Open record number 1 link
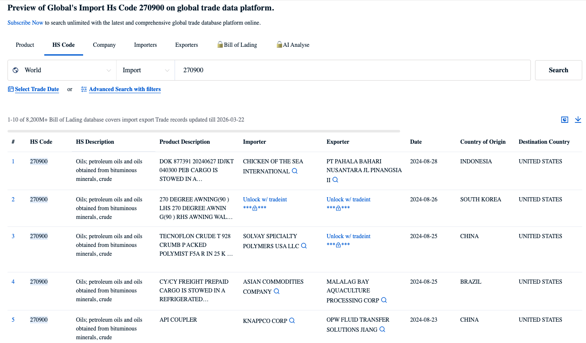The width and height of the screenshot is (586, 343). pos(13,161)
